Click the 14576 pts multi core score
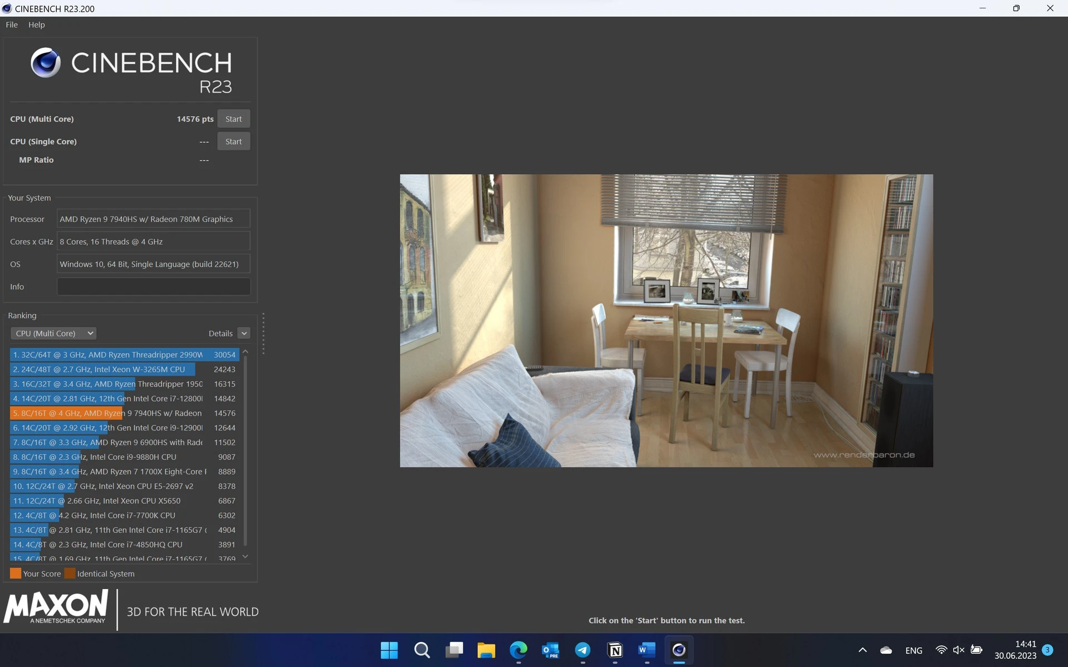 coord(195,119)
